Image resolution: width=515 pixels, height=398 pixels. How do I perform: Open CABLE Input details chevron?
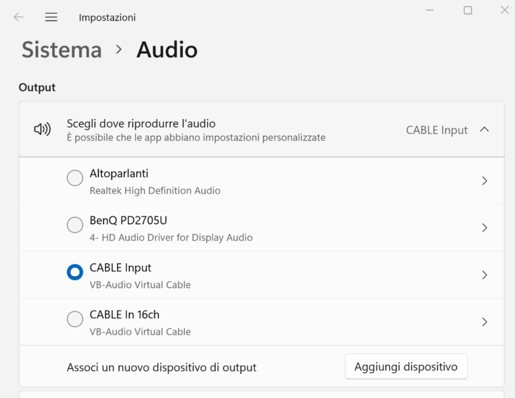(485, 275)
